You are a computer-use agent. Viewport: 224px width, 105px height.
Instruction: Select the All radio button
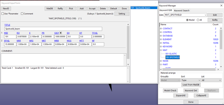tap(198, 20)
